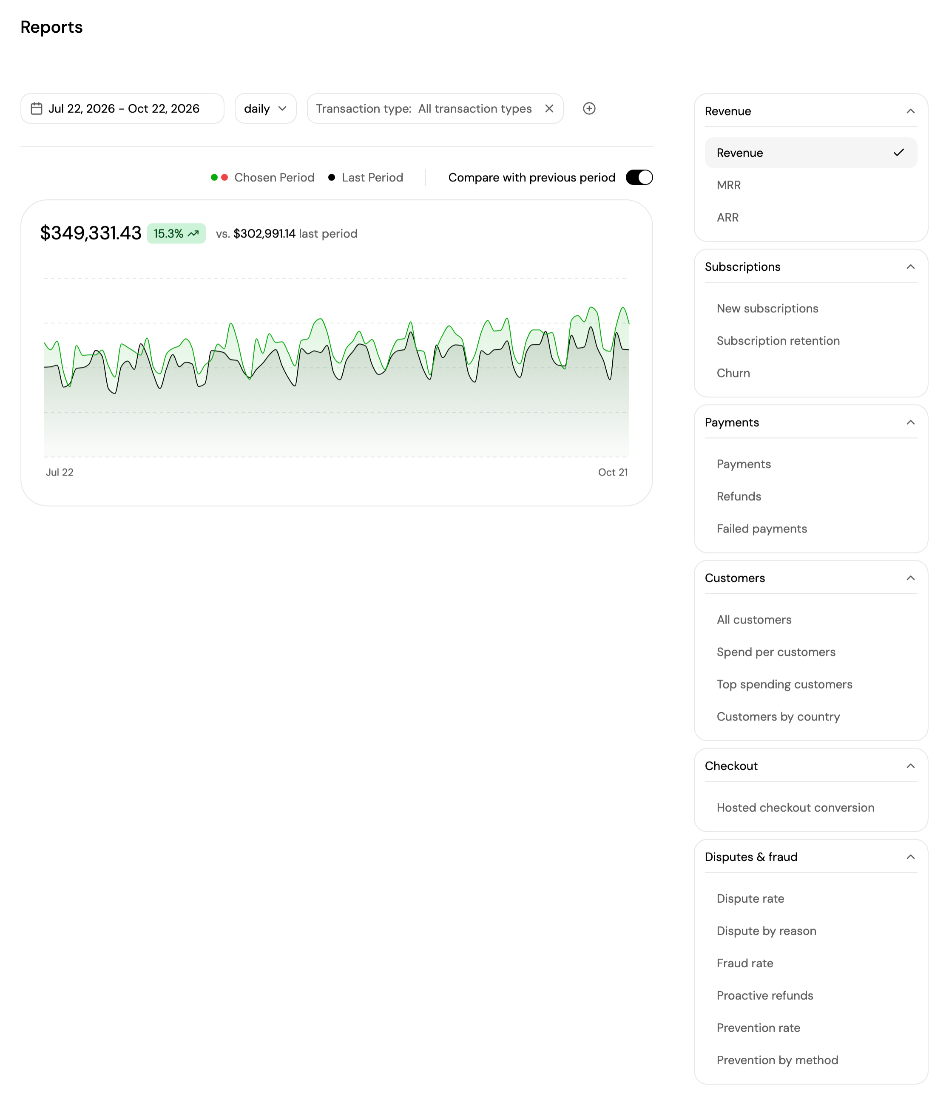Open Proactive refunds report
The width and height of the screenshot is (949, 1105).
pos(810,996)
